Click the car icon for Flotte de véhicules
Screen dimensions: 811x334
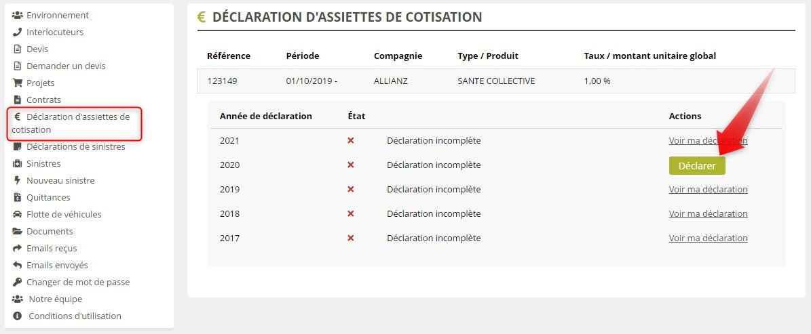[18, 215]
